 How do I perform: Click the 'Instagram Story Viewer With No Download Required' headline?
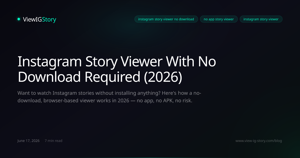click(x=117, y=69)
